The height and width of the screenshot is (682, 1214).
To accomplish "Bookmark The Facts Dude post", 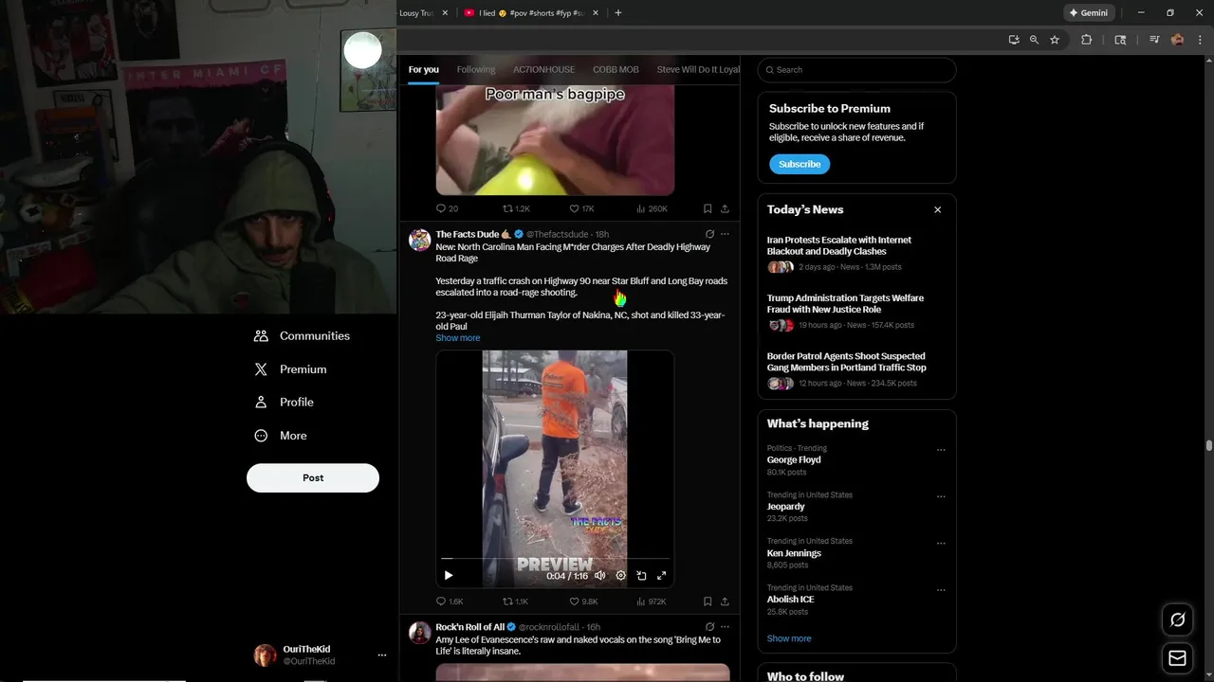I will [x=708, y=601].
